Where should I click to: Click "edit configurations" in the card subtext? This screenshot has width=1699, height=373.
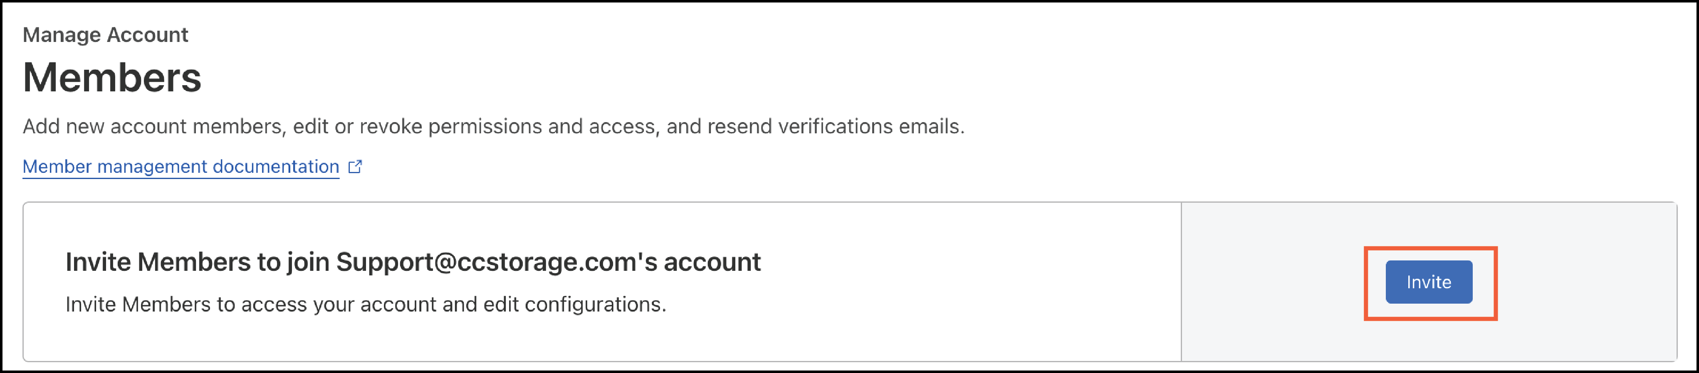[x=574, y=304]
